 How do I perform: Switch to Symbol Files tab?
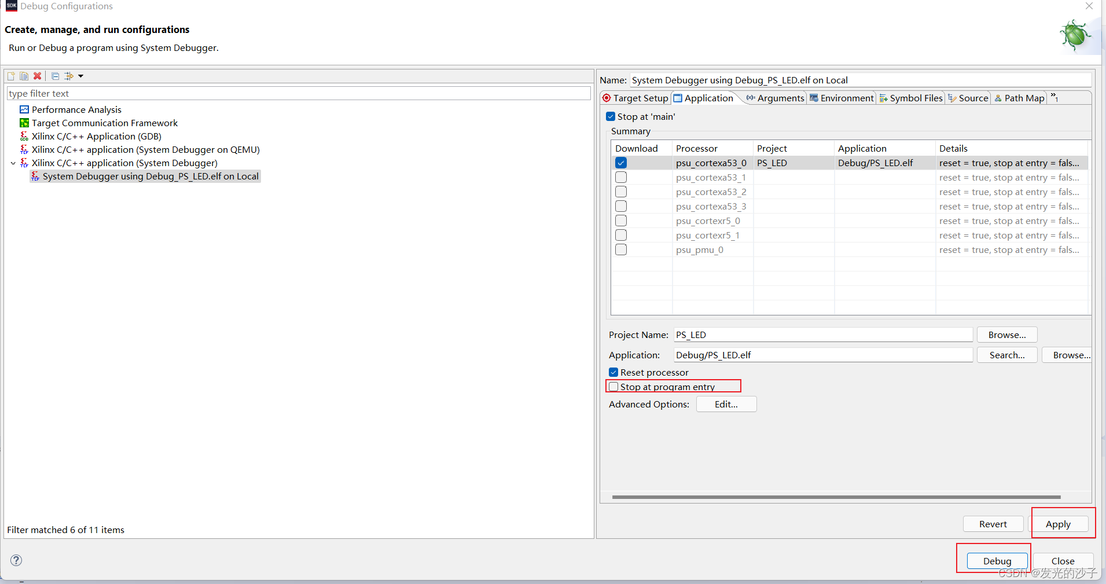911,98
